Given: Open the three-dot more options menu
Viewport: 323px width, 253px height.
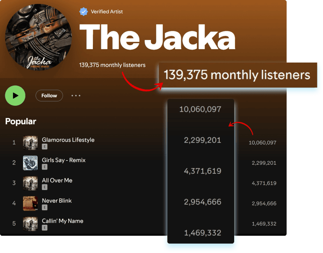Looking at the screenshot, I should pyautogui.click(x=76, y=96).
